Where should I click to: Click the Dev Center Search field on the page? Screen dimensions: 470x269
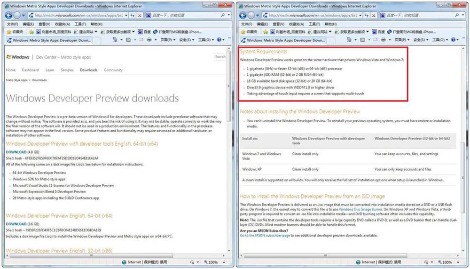tap(220, 57)
